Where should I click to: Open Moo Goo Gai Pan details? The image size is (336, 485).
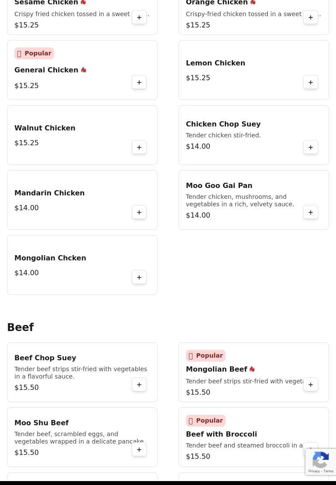point(219,186)
